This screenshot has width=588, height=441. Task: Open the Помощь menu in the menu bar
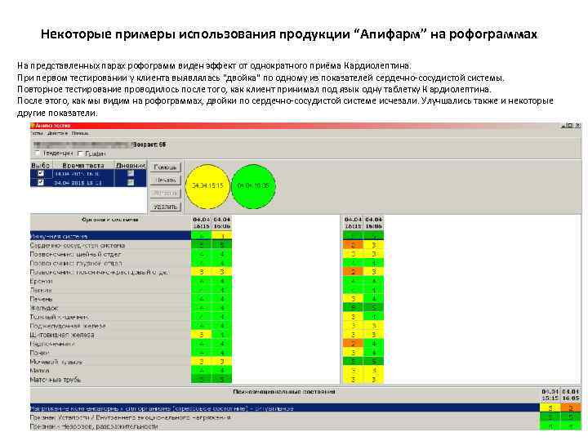(80, 133)
